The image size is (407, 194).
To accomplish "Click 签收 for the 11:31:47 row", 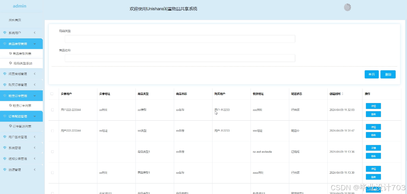I will [373, 135].
